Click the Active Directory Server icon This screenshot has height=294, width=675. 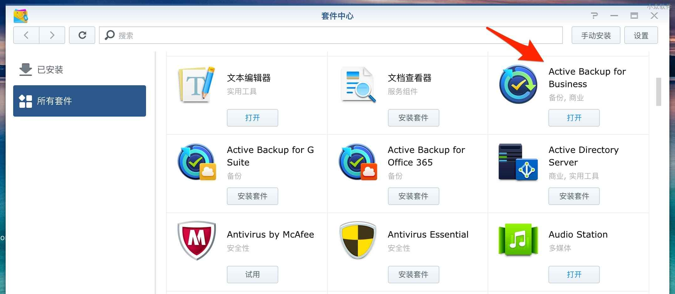click(518, 162)
